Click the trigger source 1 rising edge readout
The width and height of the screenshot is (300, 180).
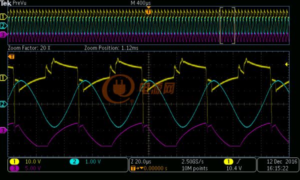[x=232, y=161]
